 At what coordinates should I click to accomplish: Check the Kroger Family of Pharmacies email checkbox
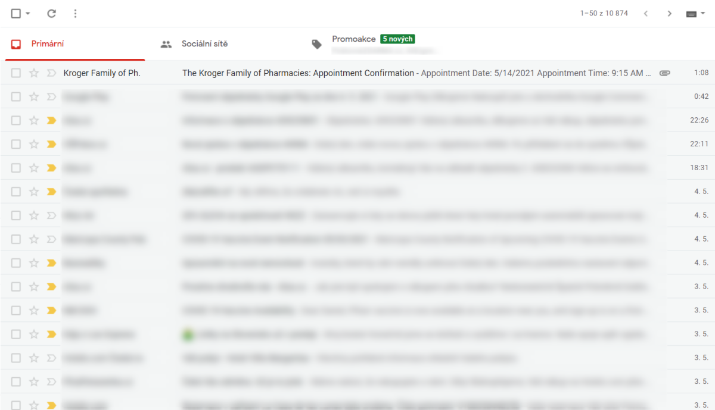pos(16,73)
